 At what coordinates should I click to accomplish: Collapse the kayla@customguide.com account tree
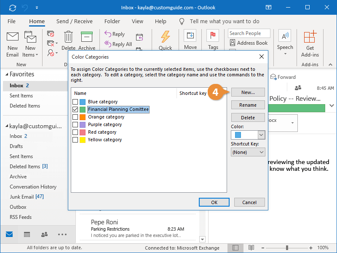click(x=7, y=126)
